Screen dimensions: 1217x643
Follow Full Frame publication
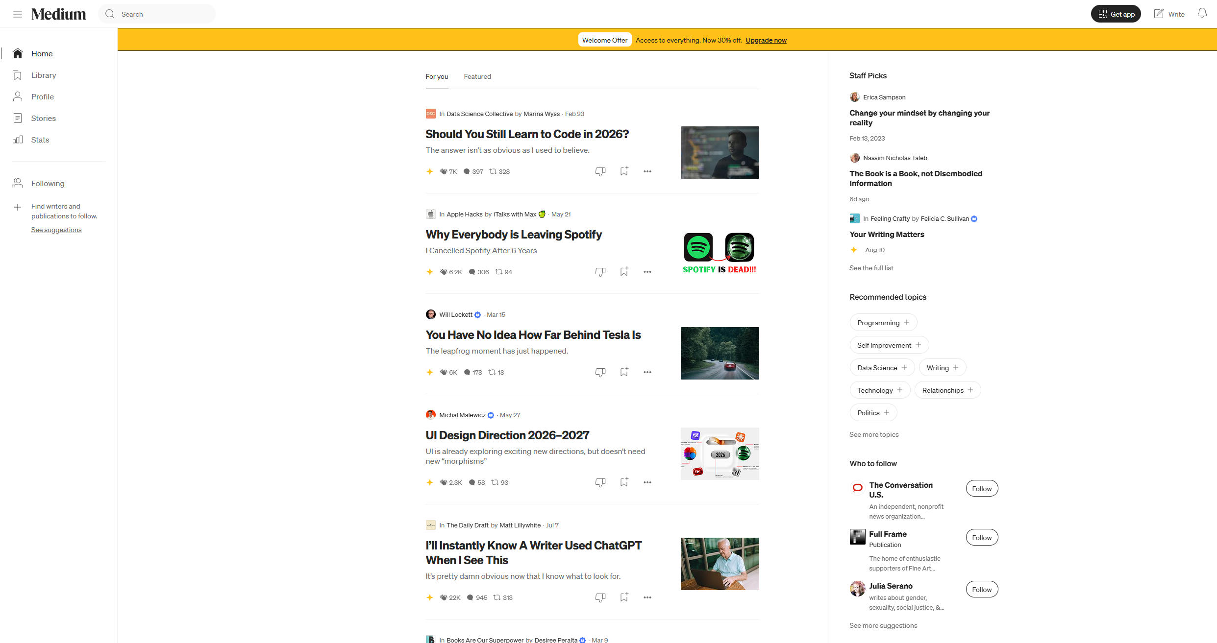(x=982, y=538)
